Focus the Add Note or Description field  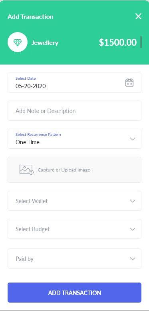click(x=74, y=111)
